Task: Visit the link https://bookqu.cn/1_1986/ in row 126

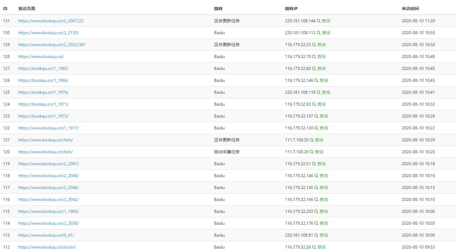Action: pos(43,80)
